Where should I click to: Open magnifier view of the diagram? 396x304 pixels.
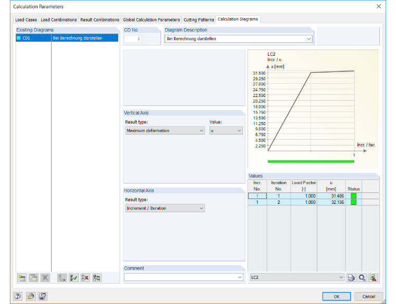pyautogui.click(x=362, y=278)
